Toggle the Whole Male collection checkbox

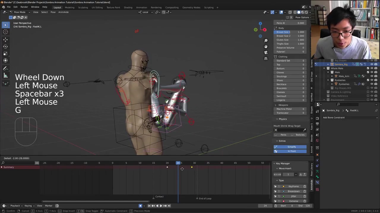tap(368, 68)
